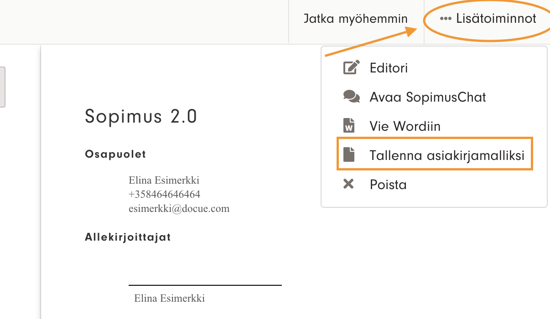The width and height of the screenshot is (550, 319).
Task: Click the speech bubbles SopimusChat icon
Action: 351,97
